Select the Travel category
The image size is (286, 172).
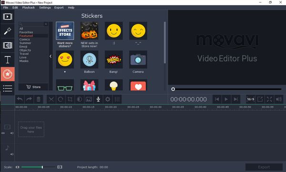tap(24, 54)
